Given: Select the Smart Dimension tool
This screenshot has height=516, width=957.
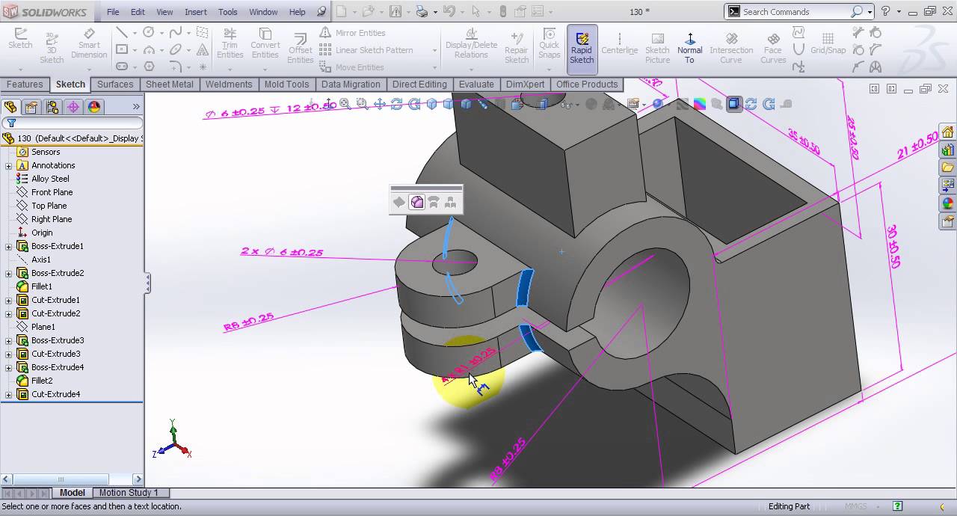Looking at the screenshot, I should click(89, 45).
